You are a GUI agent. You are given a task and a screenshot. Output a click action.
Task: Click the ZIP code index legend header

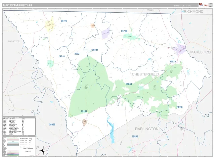[19, 117]
